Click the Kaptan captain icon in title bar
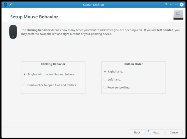Image resolution: width=187 pixels, height=139 pixels. point(5,4)
